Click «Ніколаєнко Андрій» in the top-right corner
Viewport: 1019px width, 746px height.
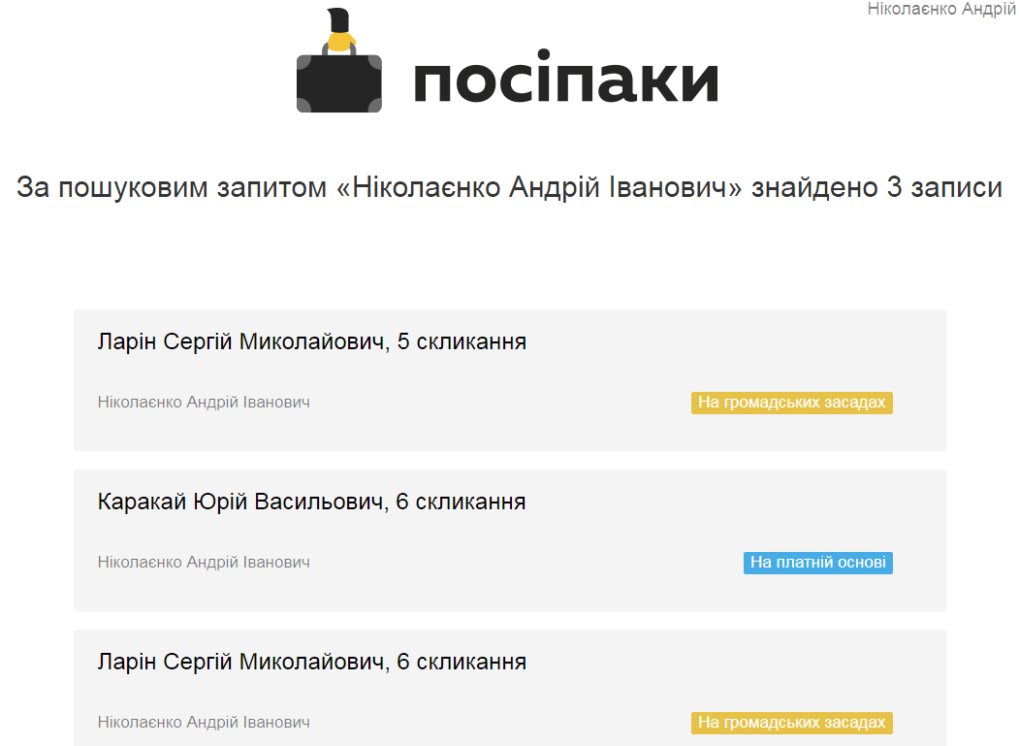tap(941, 9)
